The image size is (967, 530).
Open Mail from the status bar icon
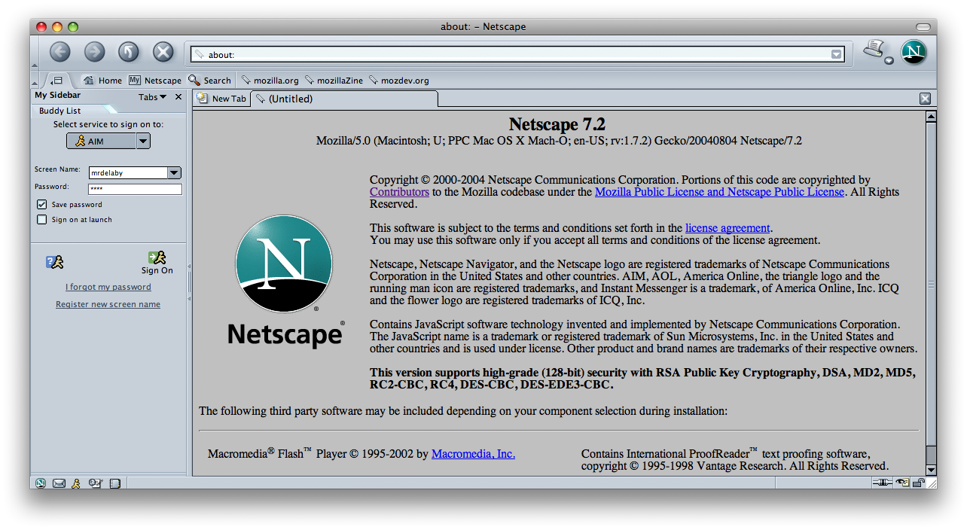coord(59,483)
